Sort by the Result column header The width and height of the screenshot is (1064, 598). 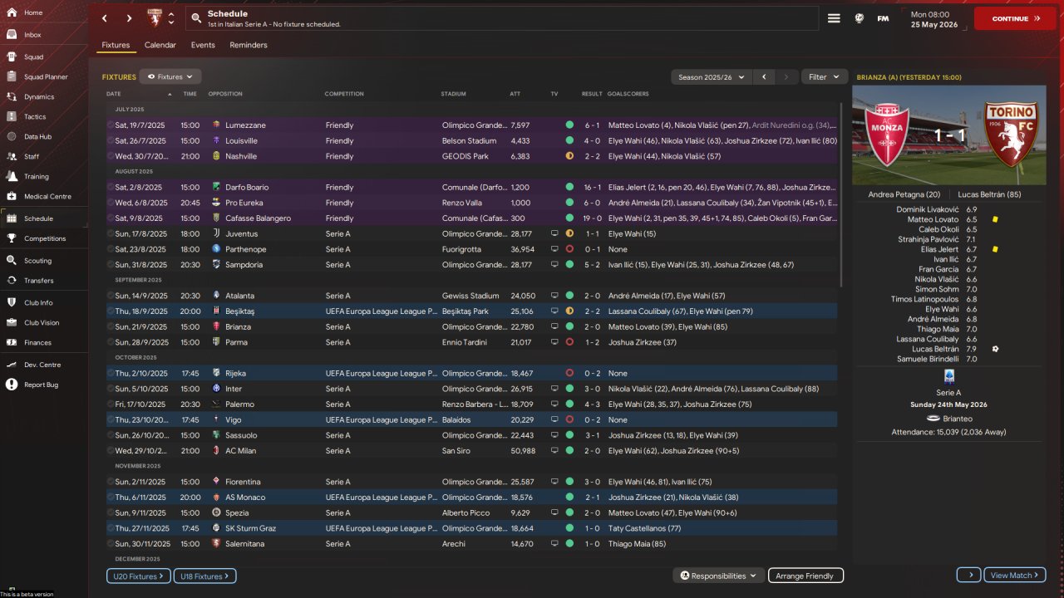click(x=592, y=94)
